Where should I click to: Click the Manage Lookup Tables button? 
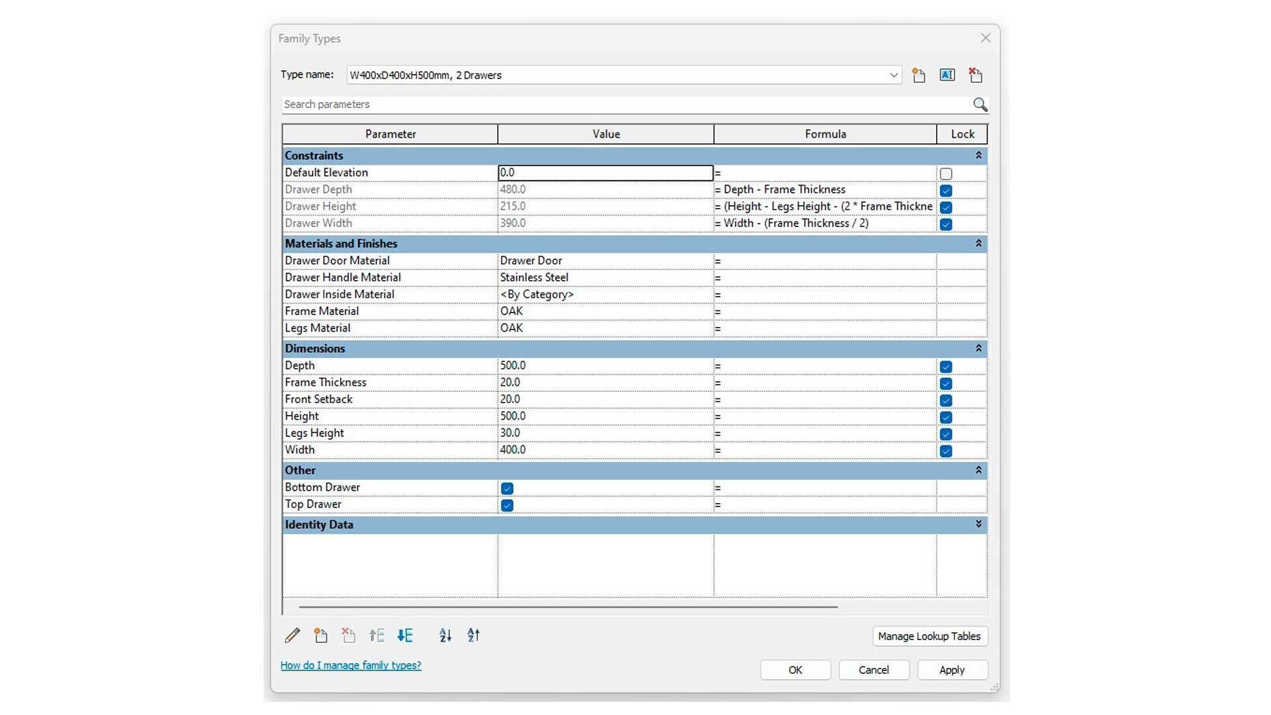929,636
